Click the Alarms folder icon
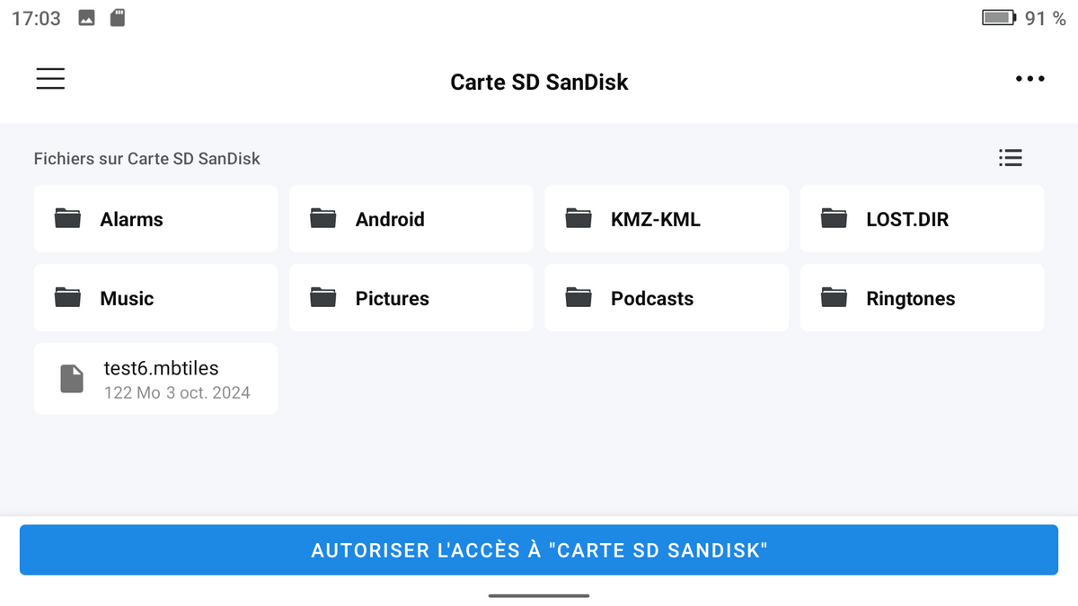 [x=67, y=218]
